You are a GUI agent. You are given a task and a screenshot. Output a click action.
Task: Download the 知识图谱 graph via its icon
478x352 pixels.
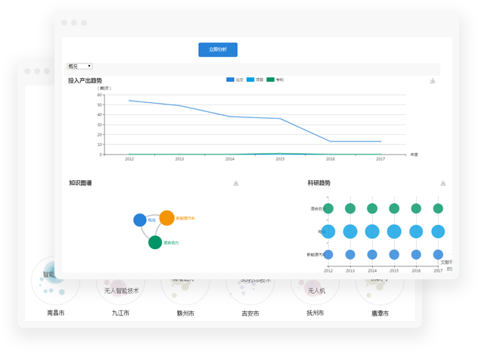(x=236, y=183)
